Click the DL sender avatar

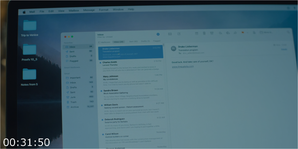[x=173, y=49]
